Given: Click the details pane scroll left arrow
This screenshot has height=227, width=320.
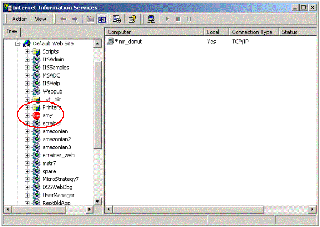Looking at the screenshot, I should 109,209.
